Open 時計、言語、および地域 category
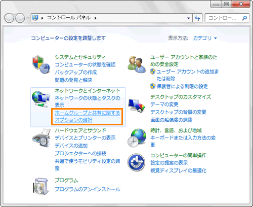253x207 pixels. 176,130
